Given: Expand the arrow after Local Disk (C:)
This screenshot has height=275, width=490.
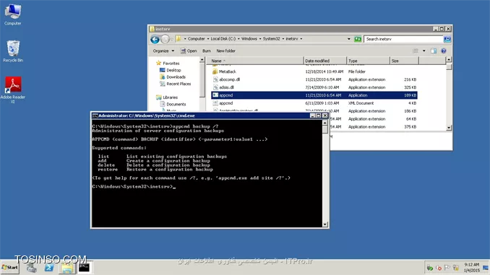Looking at the screenshot, I should [x=238, y=39].
